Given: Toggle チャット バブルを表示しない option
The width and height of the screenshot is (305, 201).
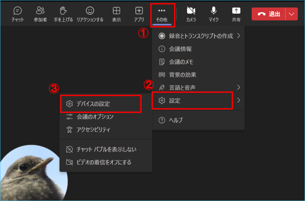Looking at the screenshot, I should coord(106,149).
